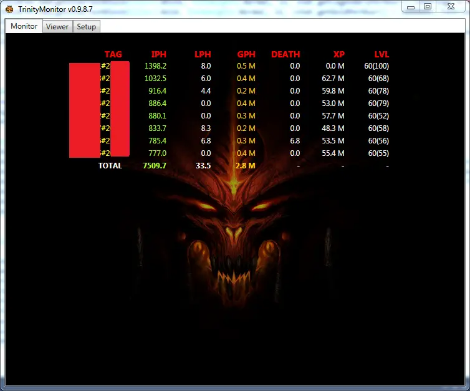470x391 pixels.
Task: Switch to the Viewer tab
Action: (57, 27)
